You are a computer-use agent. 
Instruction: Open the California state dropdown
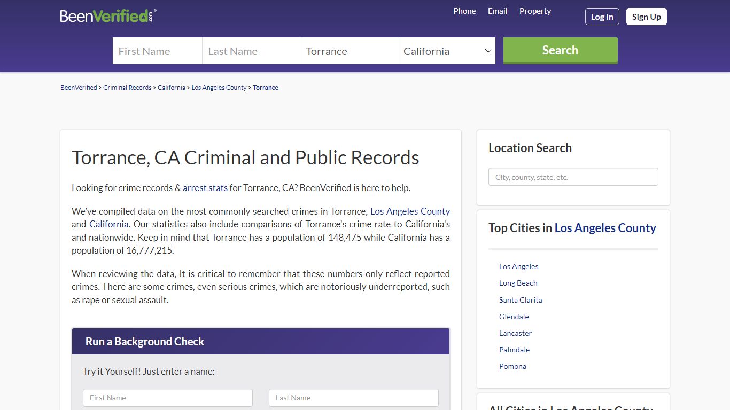point(447,51)
